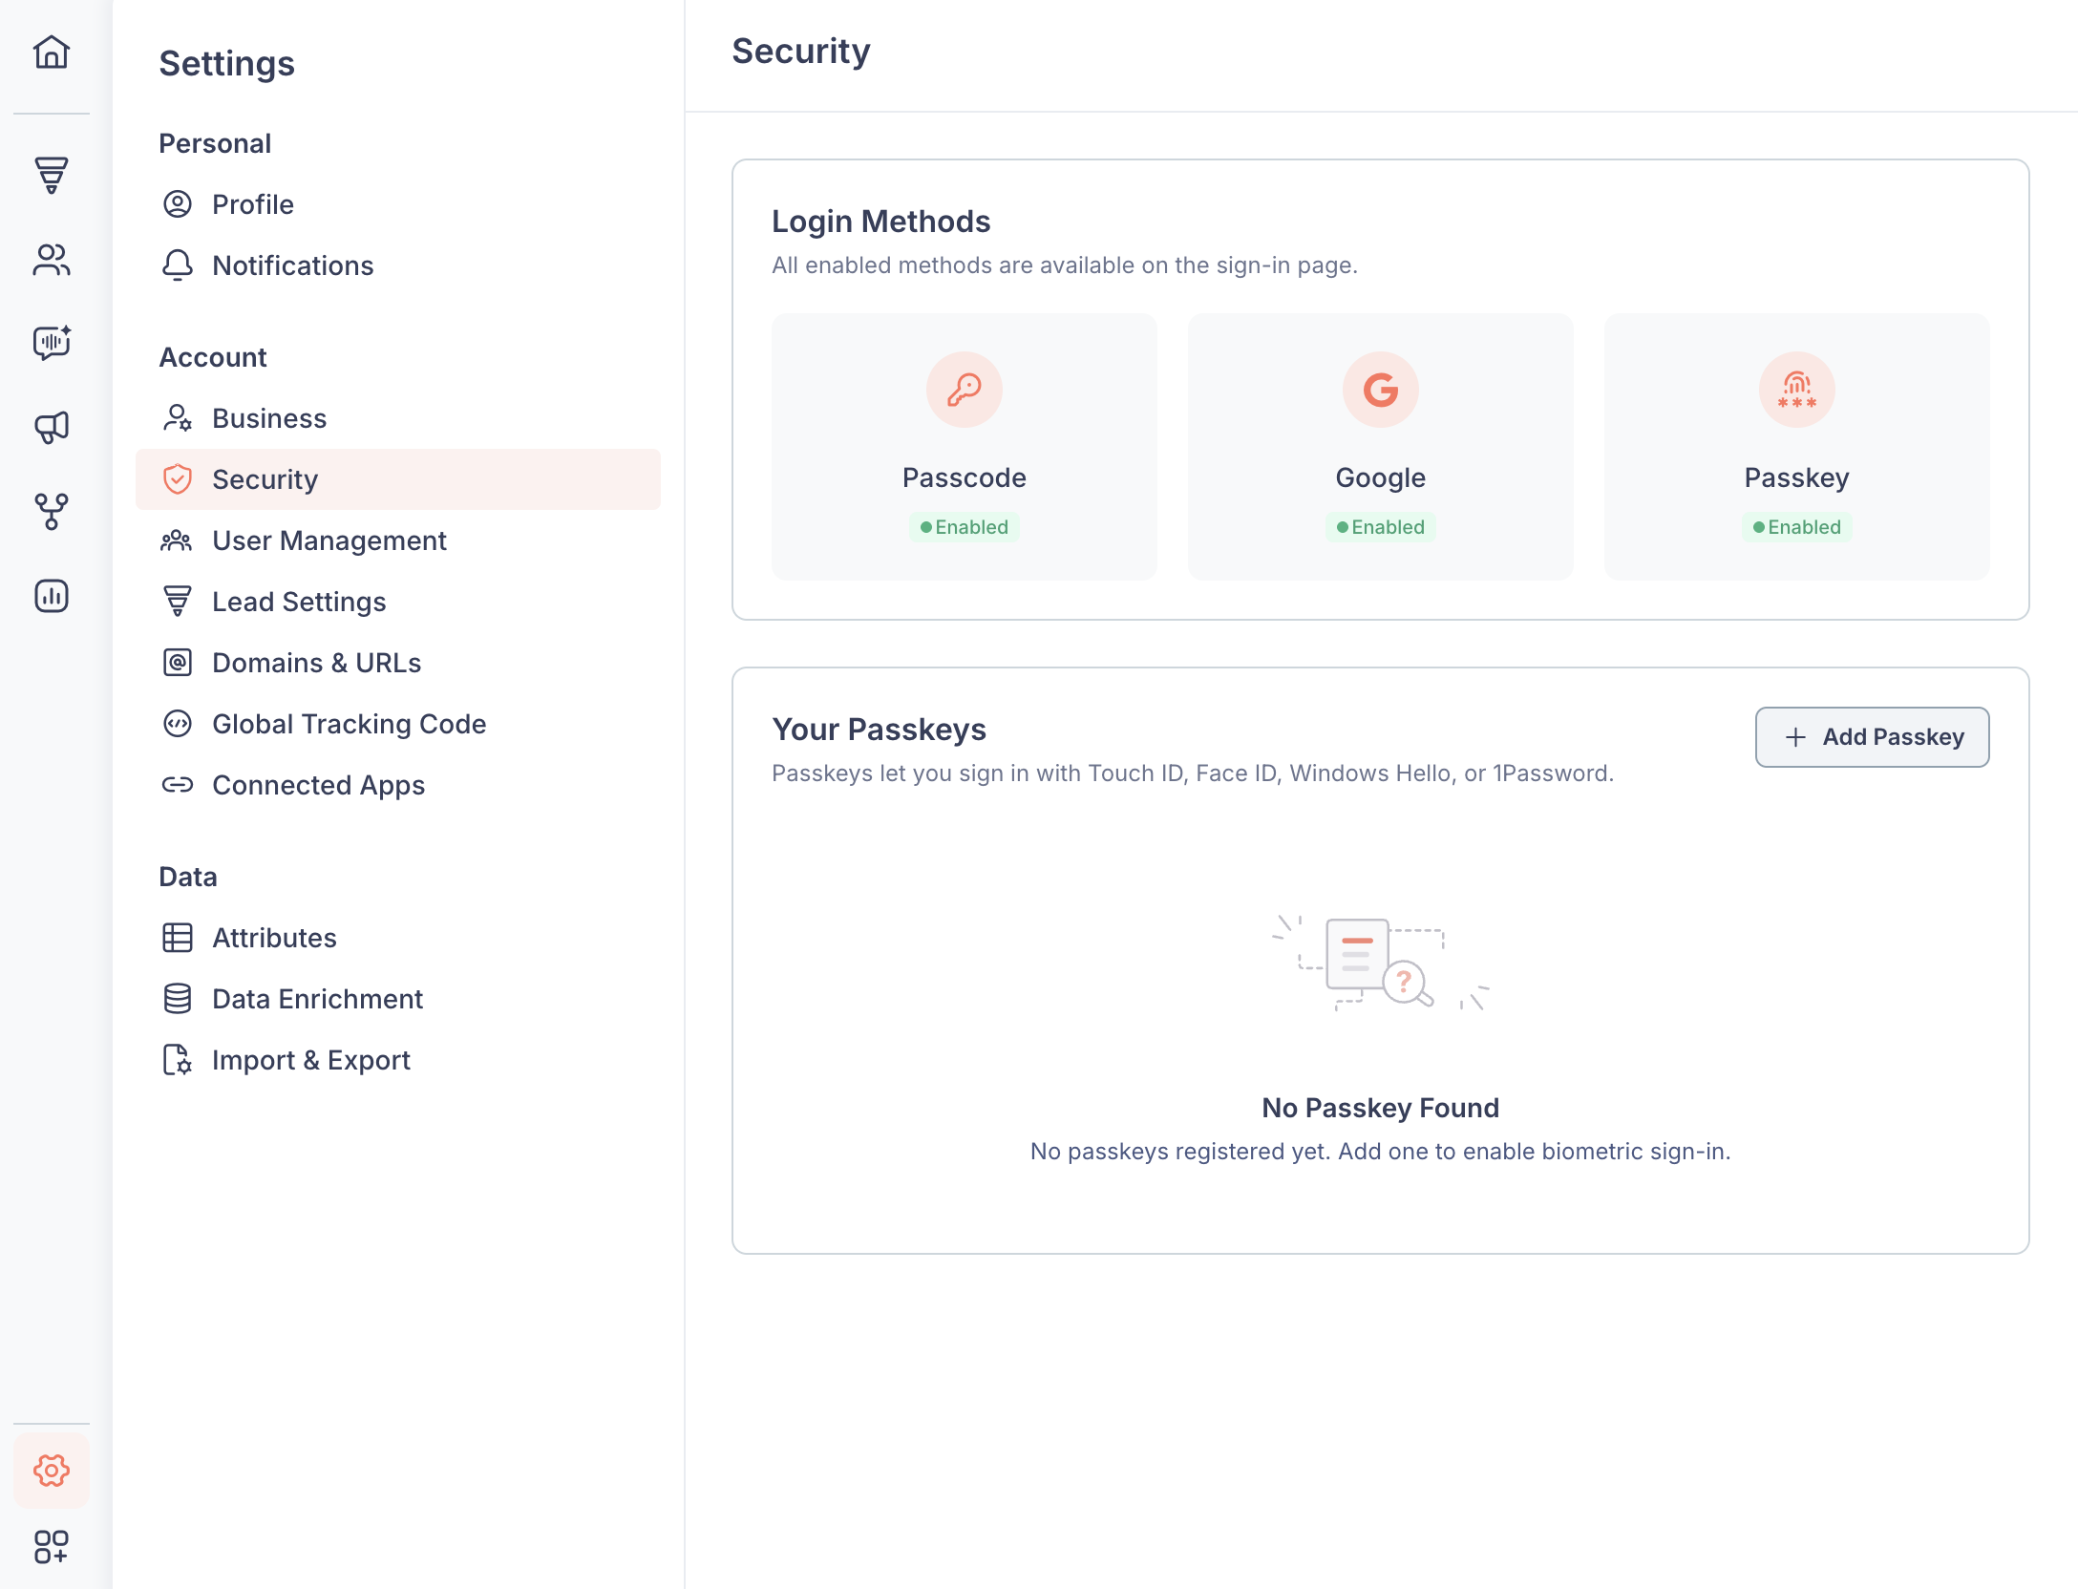Select the Passcode login method card

coord(964,447)
